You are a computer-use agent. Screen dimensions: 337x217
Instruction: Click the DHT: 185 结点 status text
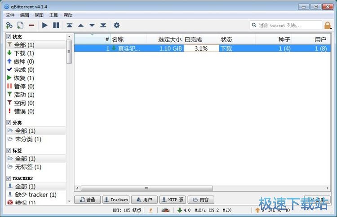point(127,210)
